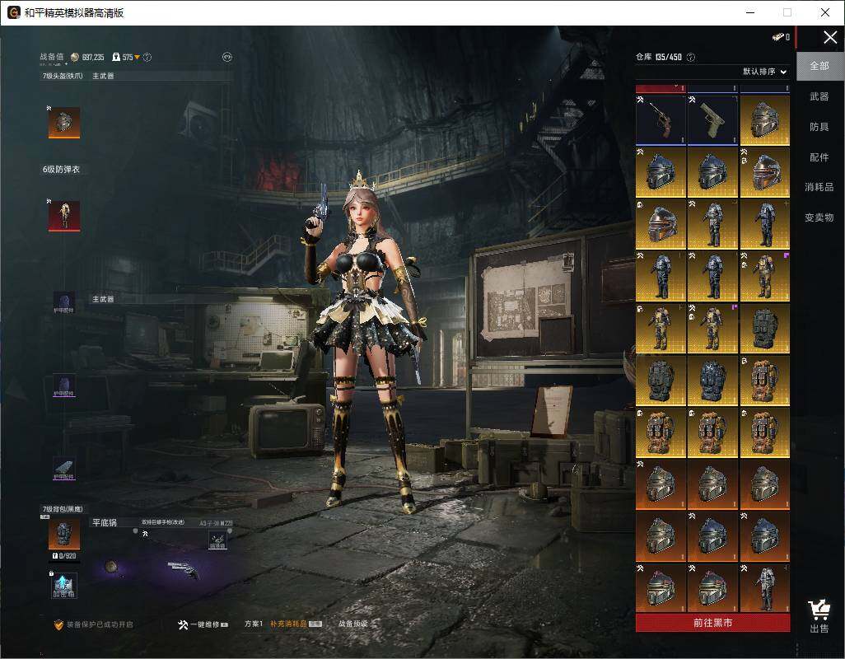The image size is (845, 659).
Task: Click the equipped level-6 body armor slot
Action: (x=64, y=216)
